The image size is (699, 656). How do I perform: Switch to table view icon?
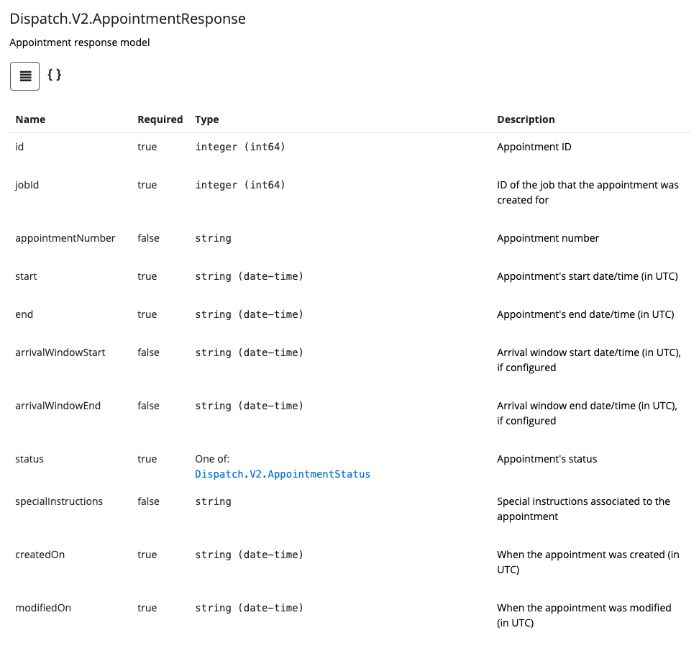(x=25, y=76)
